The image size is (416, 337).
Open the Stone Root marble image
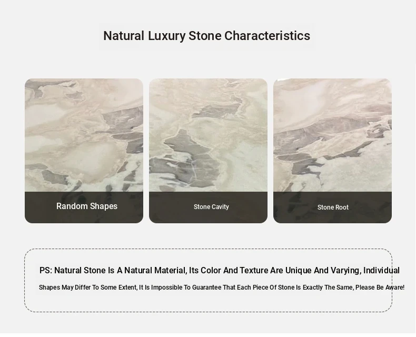tap(332, 135)
